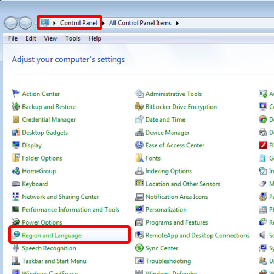
Task: Click the RemoteApp and Desktop Connections icon
Action: (x=139, y=235)
